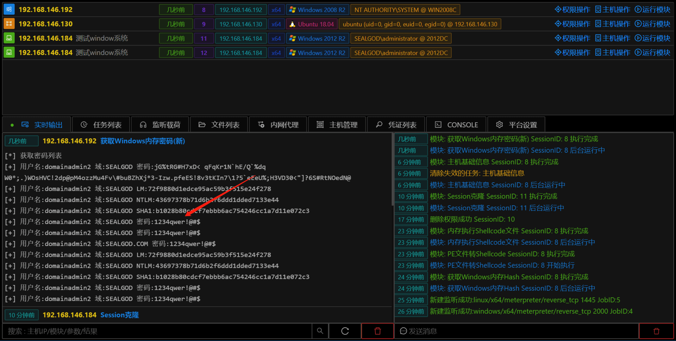Click session ID badge 11
This screenshot has width=676, height=341.
(204, 38)
